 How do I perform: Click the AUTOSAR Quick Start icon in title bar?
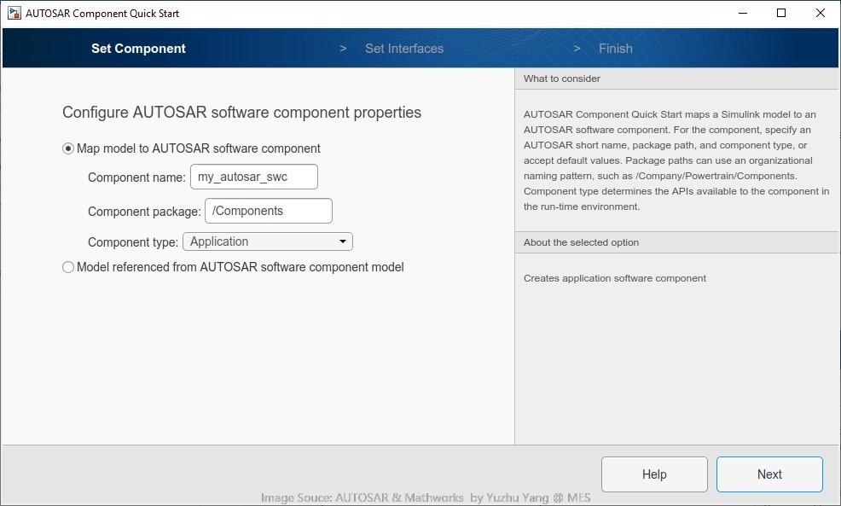tap(12, 13)
